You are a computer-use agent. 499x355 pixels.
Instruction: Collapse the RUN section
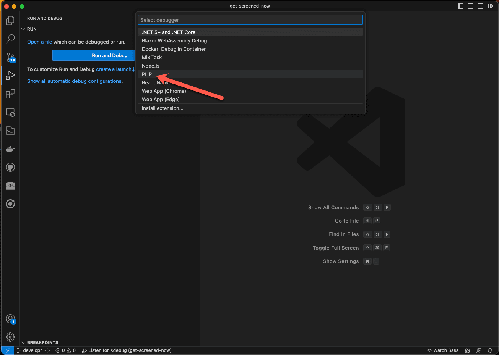[x=24, y=29]
